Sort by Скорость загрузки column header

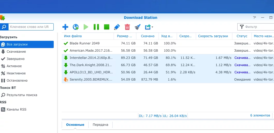click(x=213, y=36)
